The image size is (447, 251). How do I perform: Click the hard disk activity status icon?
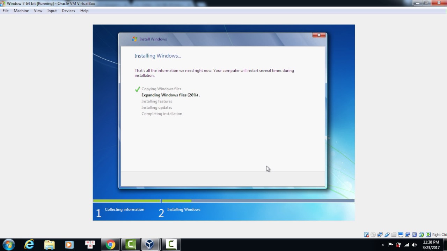366,235
